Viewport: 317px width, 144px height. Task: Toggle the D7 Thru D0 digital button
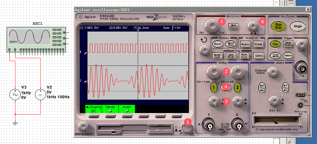pos(285,88)
